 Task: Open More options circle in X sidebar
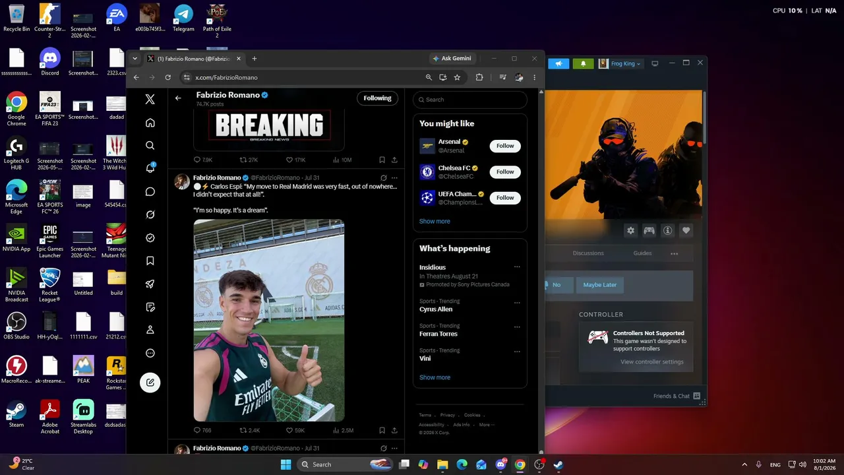(x=150, y=353)
